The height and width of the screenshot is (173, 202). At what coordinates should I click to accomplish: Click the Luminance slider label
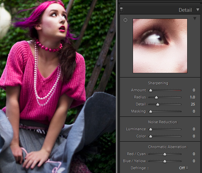(136, 129)
